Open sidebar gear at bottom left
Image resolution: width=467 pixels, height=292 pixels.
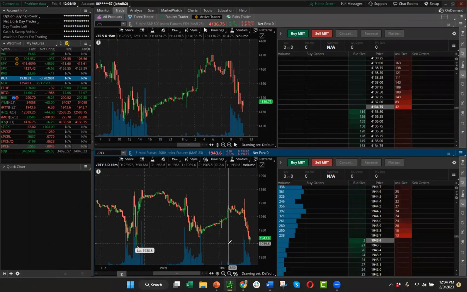[x=18, y=274]
